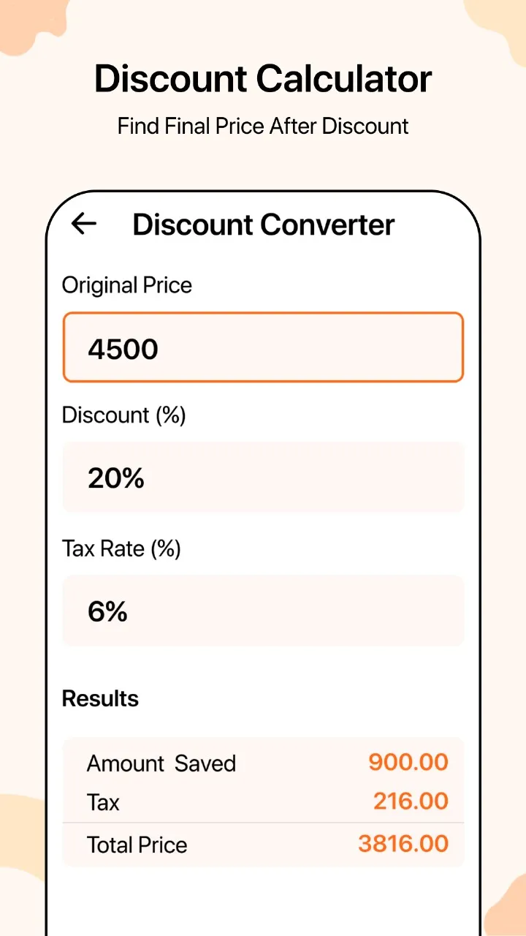
Task: Click the Discount percentage field
Action: [263, 477]
